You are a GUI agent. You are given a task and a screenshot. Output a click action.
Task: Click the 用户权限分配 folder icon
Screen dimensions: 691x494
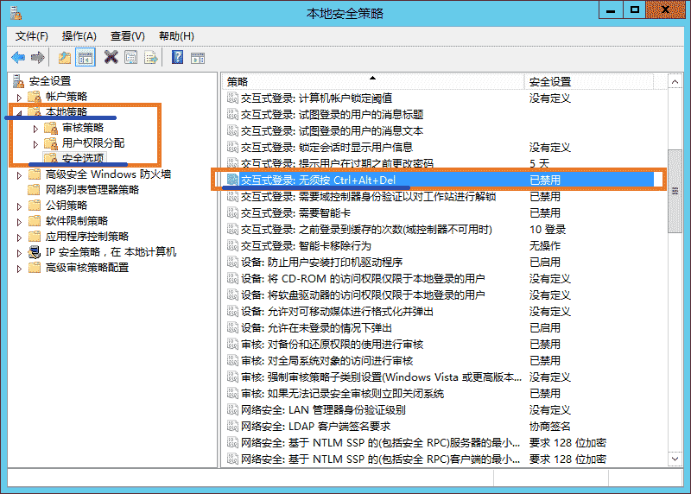point(51,143)
